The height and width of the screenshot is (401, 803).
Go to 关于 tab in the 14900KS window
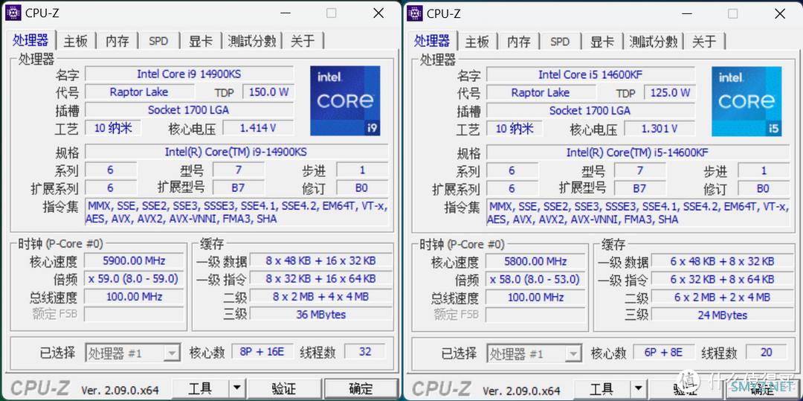tap(303, 41)
